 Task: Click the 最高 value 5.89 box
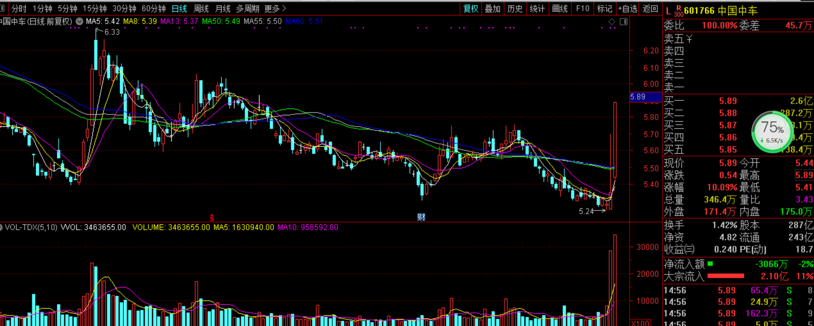tap(804, 175)
